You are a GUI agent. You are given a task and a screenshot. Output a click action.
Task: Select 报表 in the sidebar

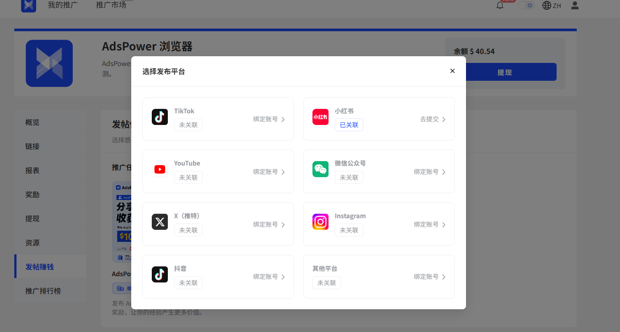50,170
